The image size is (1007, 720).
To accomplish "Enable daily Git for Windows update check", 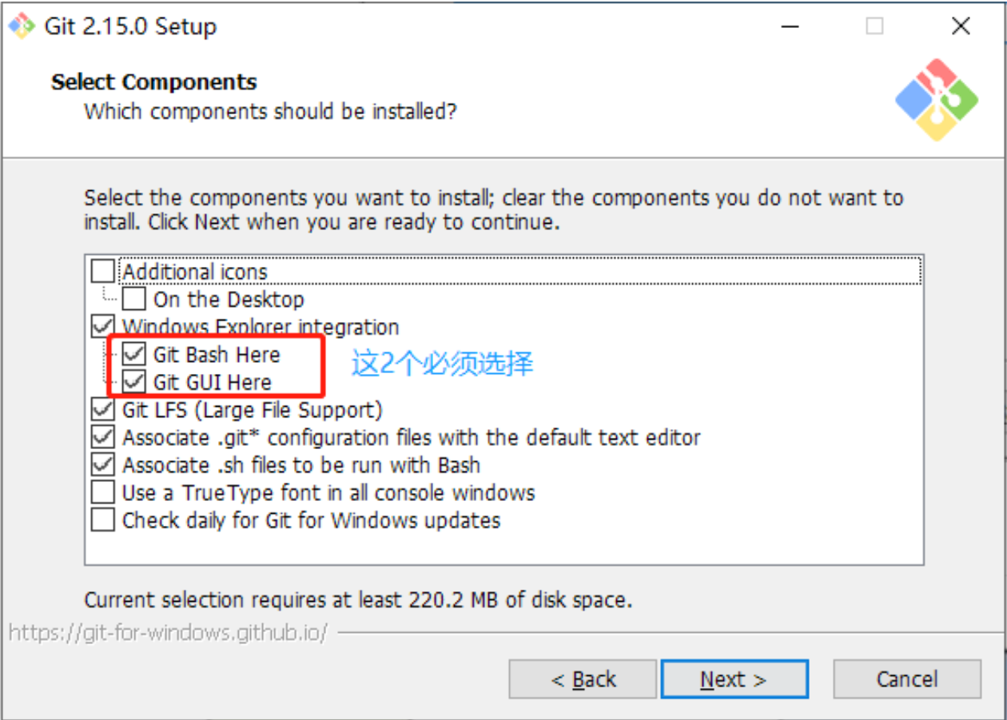I will pos(103,520).
